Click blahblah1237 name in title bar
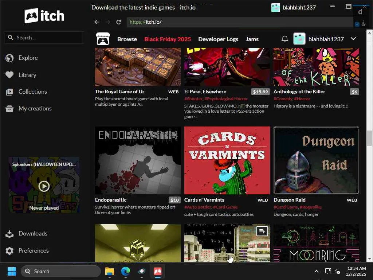This screenshot has height=280, width=373. click(299, 8)
